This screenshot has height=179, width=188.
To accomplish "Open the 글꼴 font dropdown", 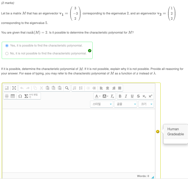I will point(126,104).
